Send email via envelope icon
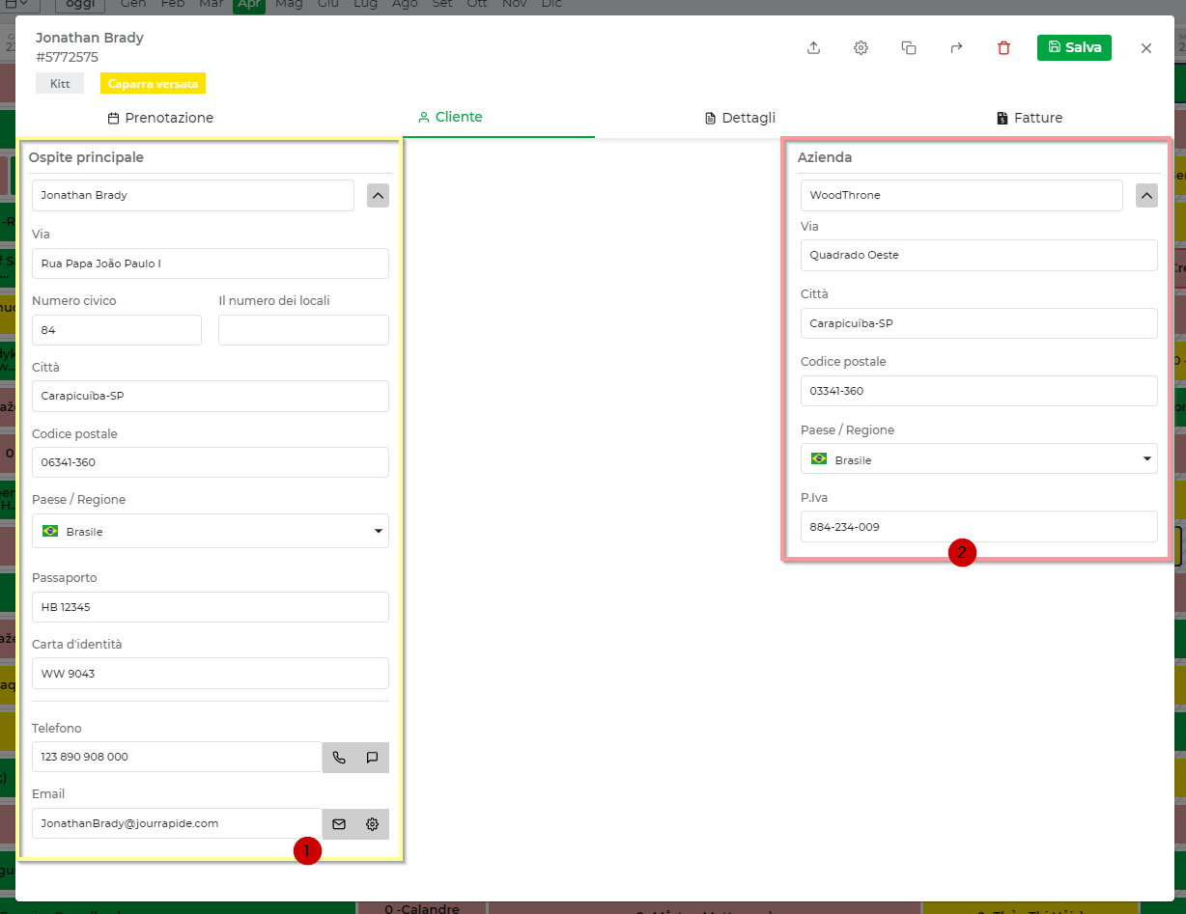This screenshot has width=1186, height=914. click(x=339, y=824)
